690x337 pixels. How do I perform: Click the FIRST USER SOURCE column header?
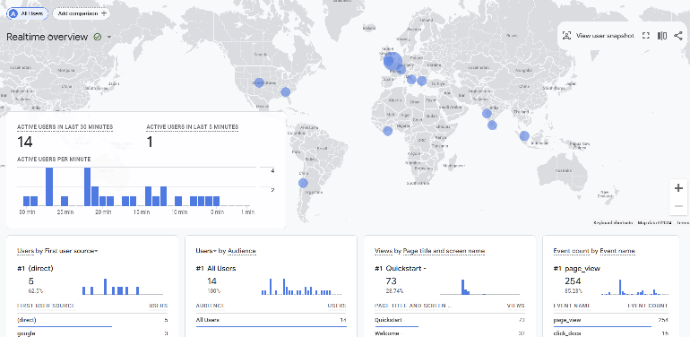tap(46, 306)
